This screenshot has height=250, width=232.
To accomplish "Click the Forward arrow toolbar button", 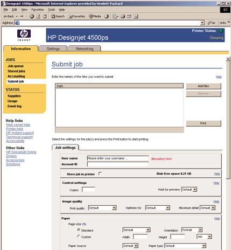I will (x=22, y=16).
